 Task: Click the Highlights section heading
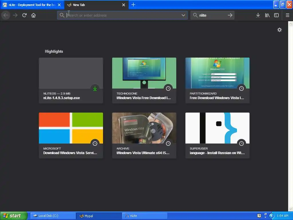click(x=54, y=51)
